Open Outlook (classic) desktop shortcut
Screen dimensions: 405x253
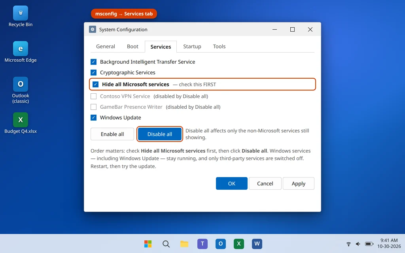click(21, 90)
